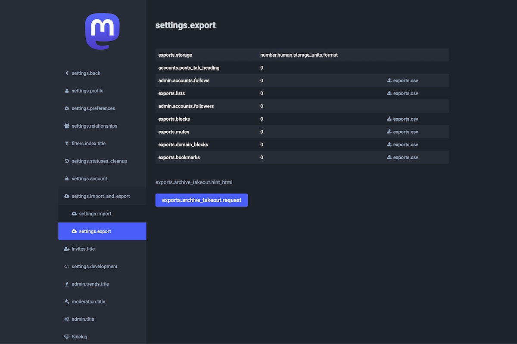Viewport: 517px width, 344px height.
Task: Click the statuses cleanup history icon
Action: (67, 161)
